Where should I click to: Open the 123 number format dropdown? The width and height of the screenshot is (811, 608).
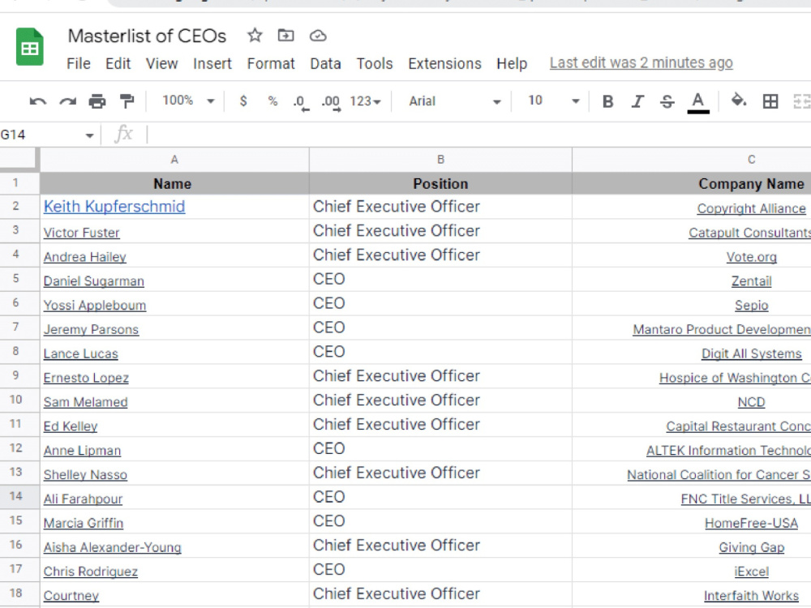365,101
